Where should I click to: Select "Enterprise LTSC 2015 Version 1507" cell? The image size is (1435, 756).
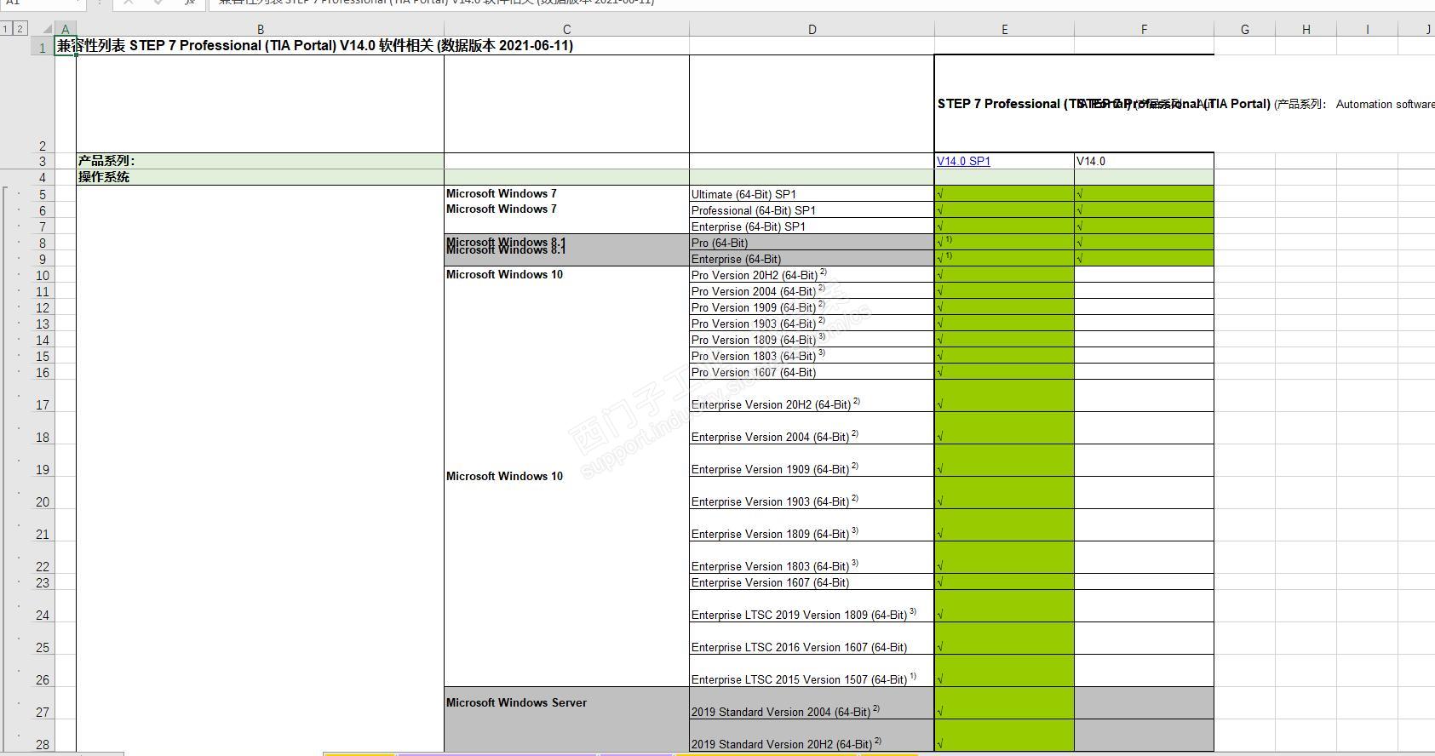(812, 671)
